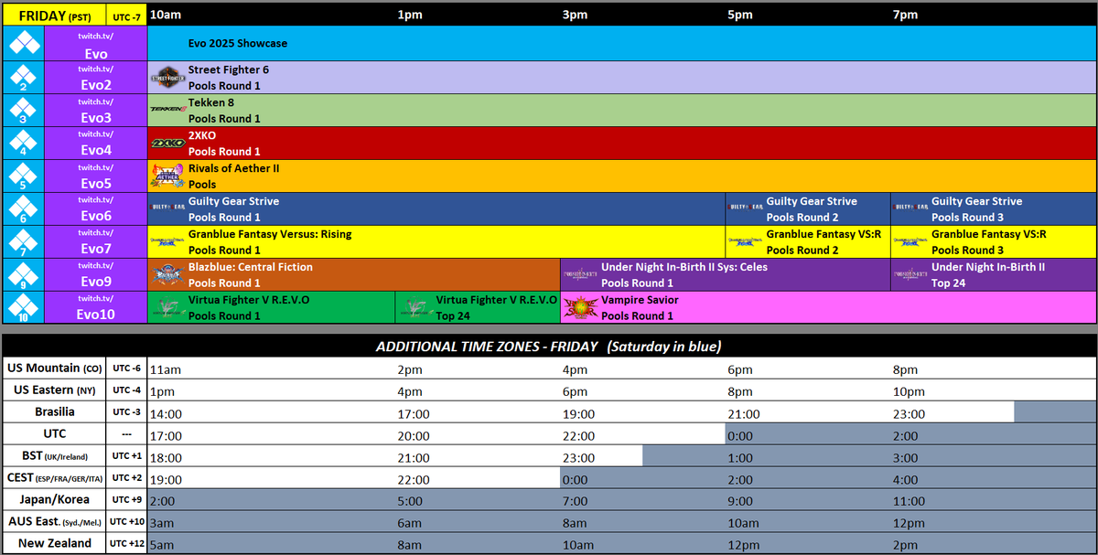The image size is (1098, 555).
Task: Open the twitch.tv/Evo7 channel link
Action: (95, 242)
